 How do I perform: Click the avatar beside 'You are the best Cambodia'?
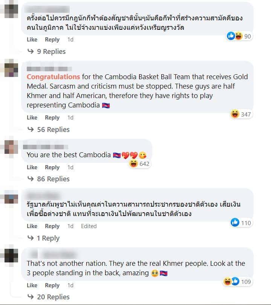11,147
